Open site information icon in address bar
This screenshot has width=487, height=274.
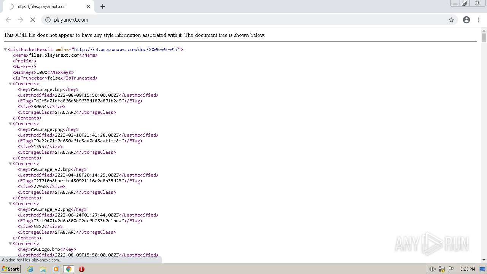(x=48, y=20)
